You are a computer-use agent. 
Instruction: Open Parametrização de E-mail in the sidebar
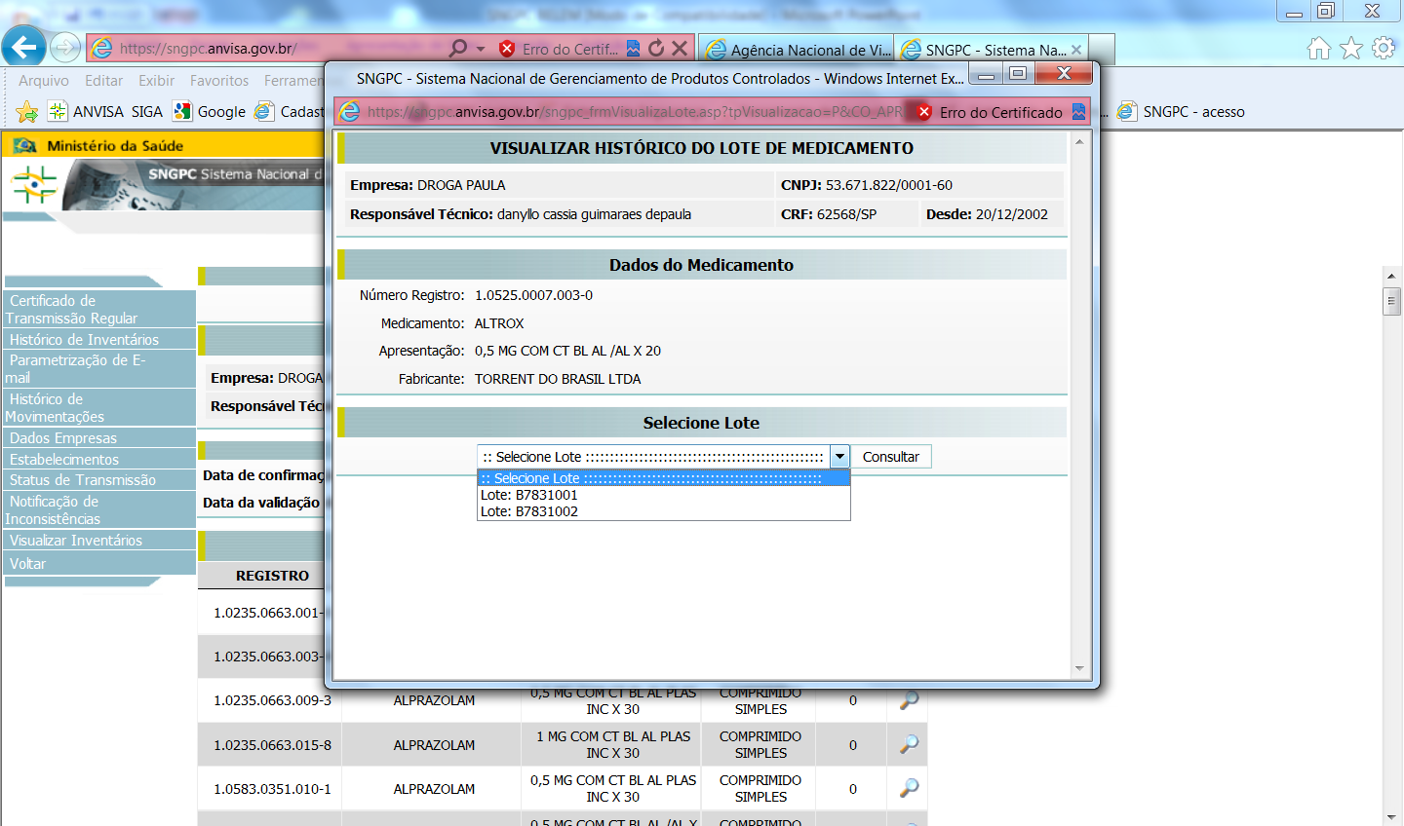[99, 369]
